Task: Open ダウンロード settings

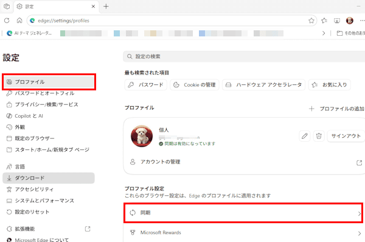Action: 49,178
